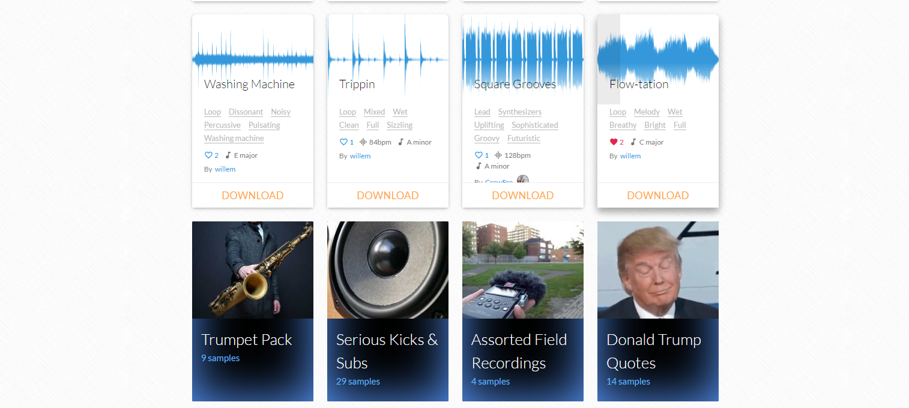Click the Trippin bpm waveform icon
This screenshot has height=408, width=909.
(363, 142)
